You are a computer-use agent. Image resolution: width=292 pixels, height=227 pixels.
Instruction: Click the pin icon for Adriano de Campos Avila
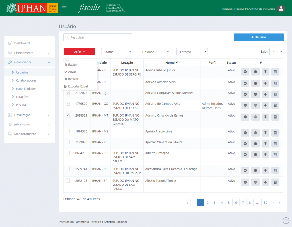pyautogui.click(x=265, y=105)
